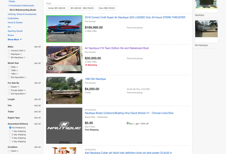Filter price by Under $21,000.00
This screenshot has height=154, width=226.
pyautogui.click(x=57, y=8)
